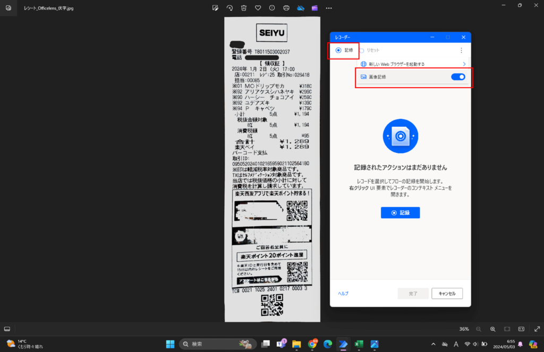Click the IME input mode A indicator
The width and height of the screenshot is (544, 352).
click(x=456, y=344)
